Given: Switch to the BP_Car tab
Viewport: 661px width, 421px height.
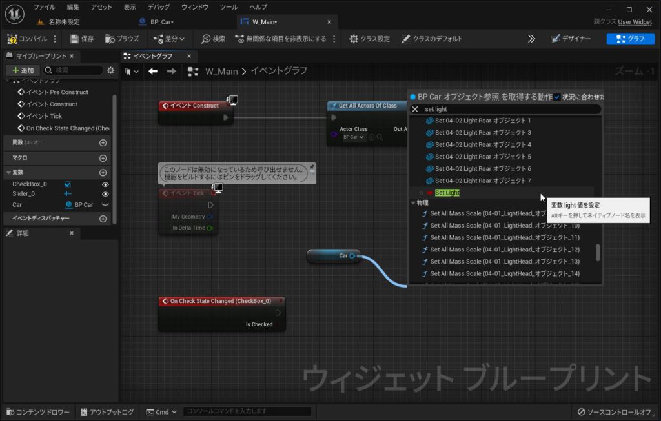Looking at the screenshot, I should pos(162,22).
